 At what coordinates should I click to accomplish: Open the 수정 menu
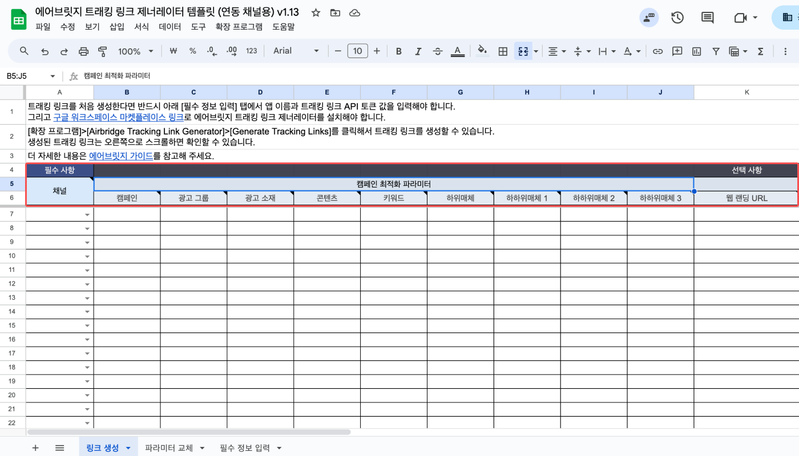pos(67,27)
